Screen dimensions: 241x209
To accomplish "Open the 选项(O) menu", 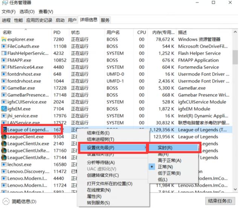I will click(27, 12).
